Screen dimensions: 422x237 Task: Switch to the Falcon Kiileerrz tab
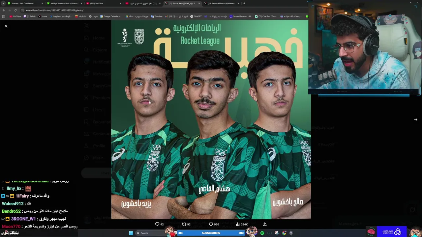pyautogui.click(x=221, y=3)
